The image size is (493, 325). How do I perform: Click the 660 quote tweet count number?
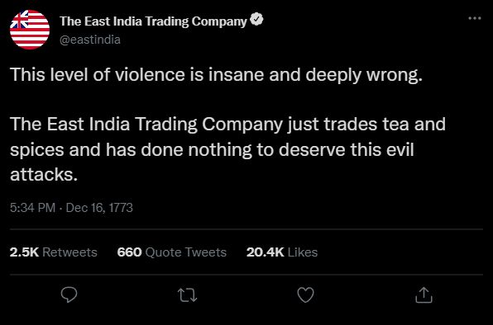point(129,252)
